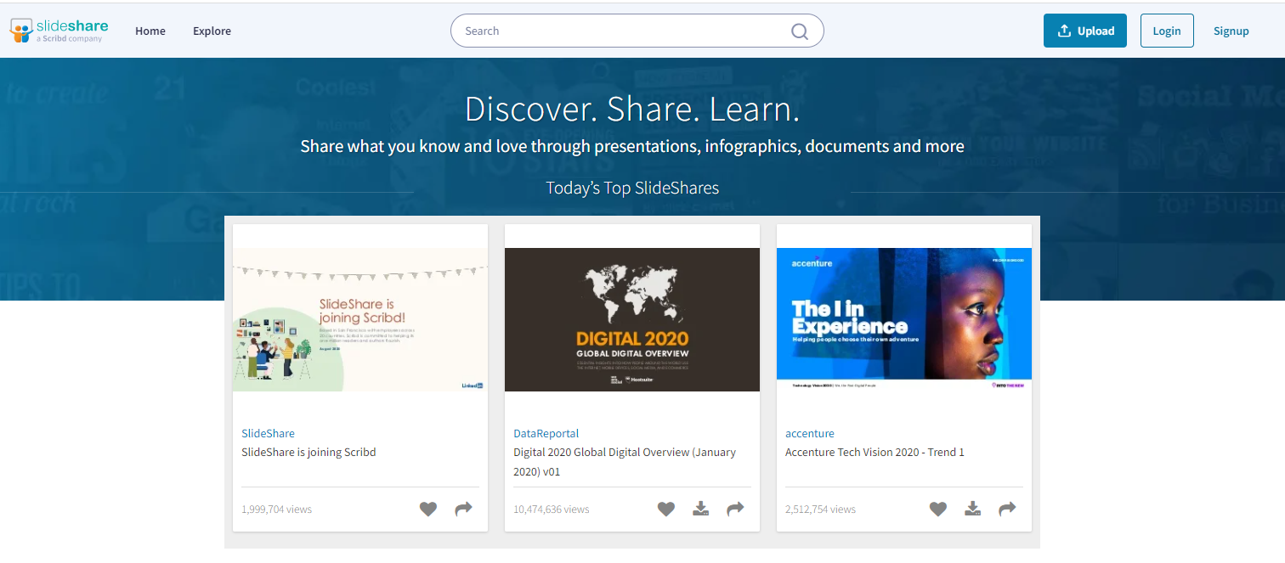Image resolution: width=1285 pixels, height=563 pixels.
Task: Click the search magnifier icon
Action: tap(800, 31)
